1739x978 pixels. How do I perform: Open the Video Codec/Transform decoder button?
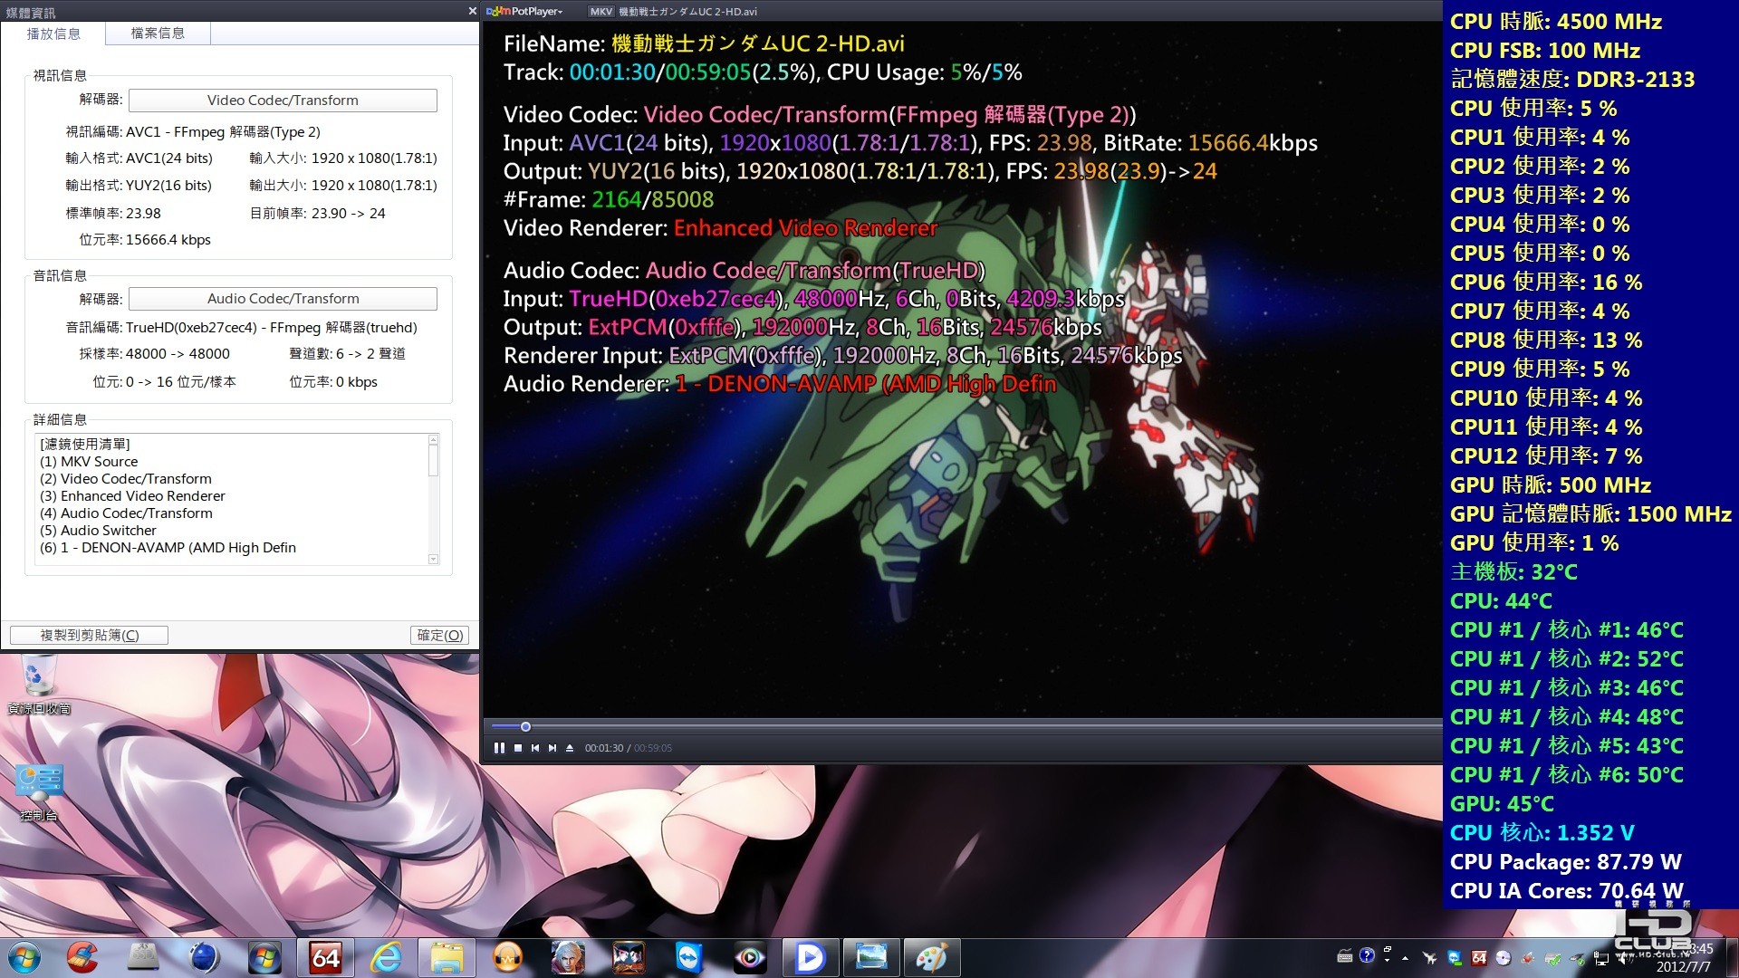pyautogui.click(x=283, y=101)
